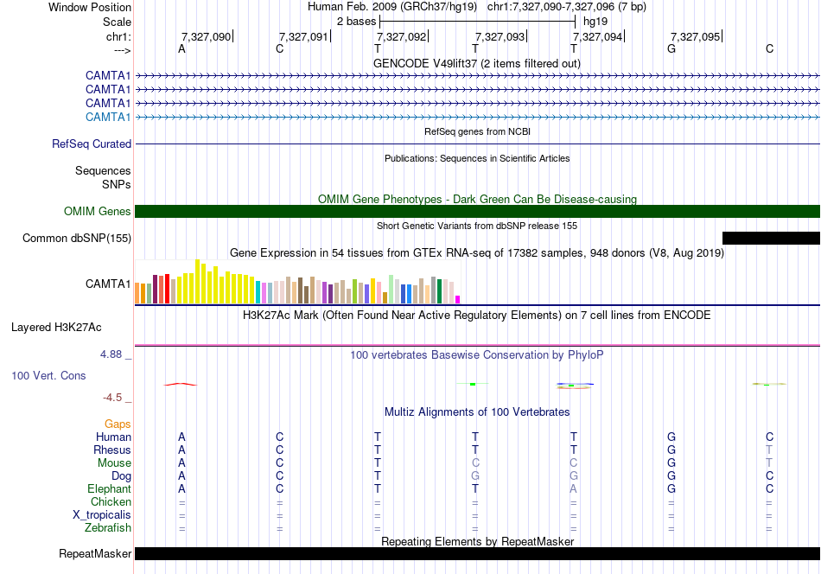Click the Elephant species label

110,488
